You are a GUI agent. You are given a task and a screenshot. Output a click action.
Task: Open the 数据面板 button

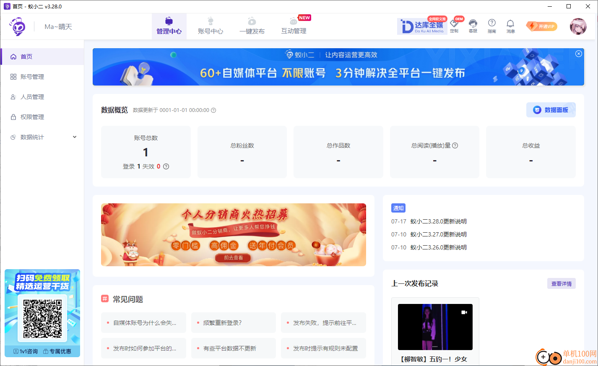click(x=551, y=110)
